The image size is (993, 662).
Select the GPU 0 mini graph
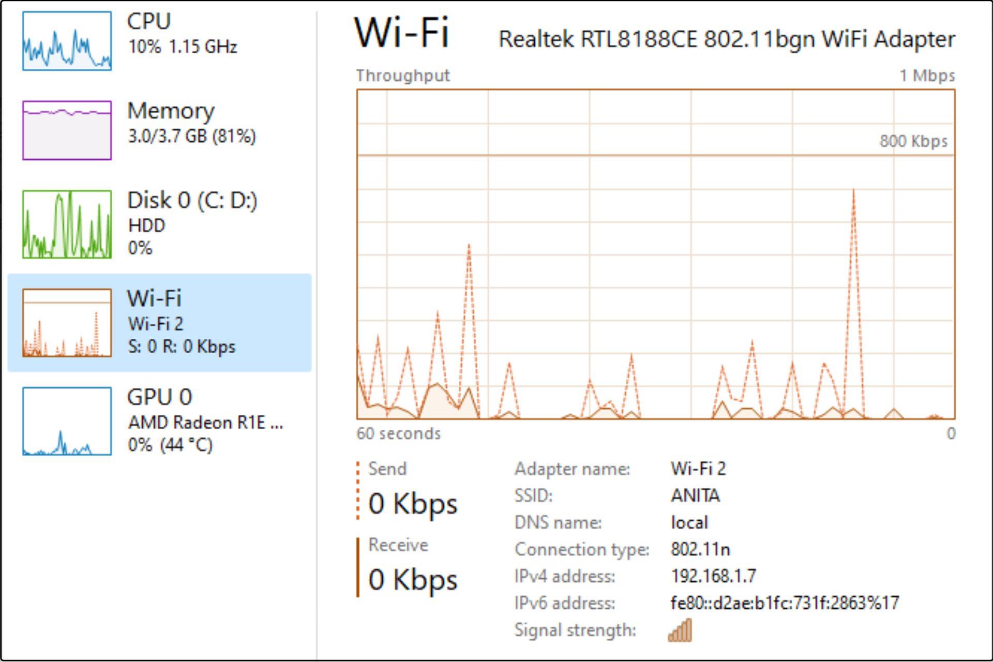point(67,421)
